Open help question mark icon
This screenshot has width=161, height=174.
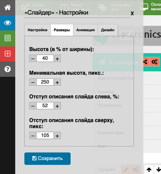8,69
